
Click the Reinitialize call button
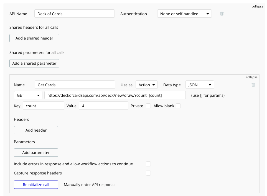(x=36, y=185)
